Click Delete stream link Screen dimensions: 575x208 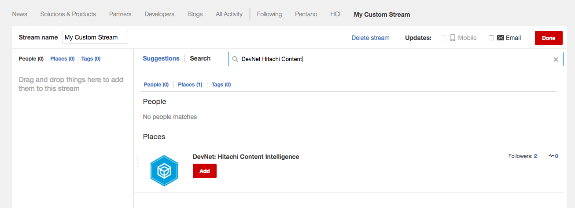pyautogui.click(x=370, y=38)
